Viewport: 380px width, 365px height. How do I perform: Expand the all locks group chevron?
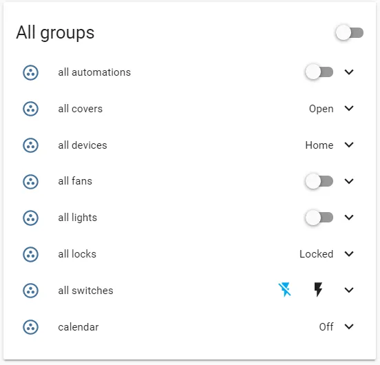point(349,253)
